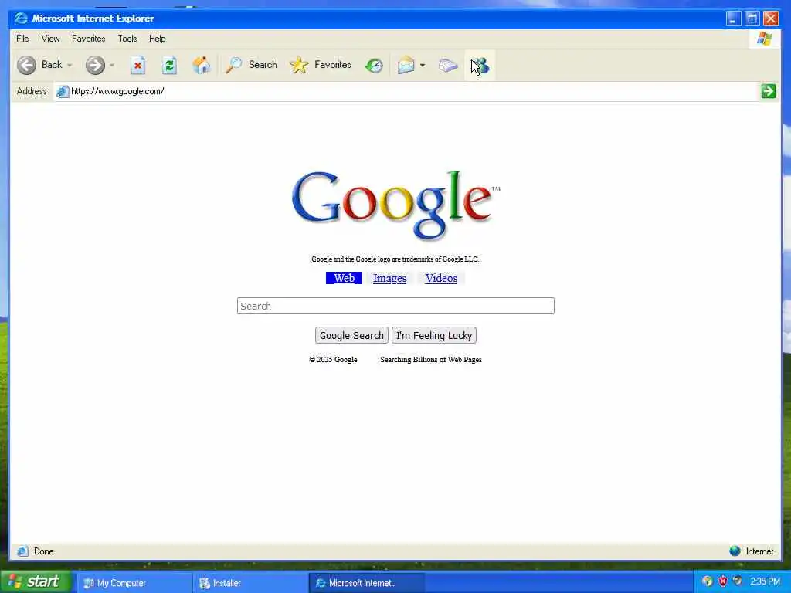Switch to Installer taskbar item
This screenshot has height=593, width=791.
point(250,583)
